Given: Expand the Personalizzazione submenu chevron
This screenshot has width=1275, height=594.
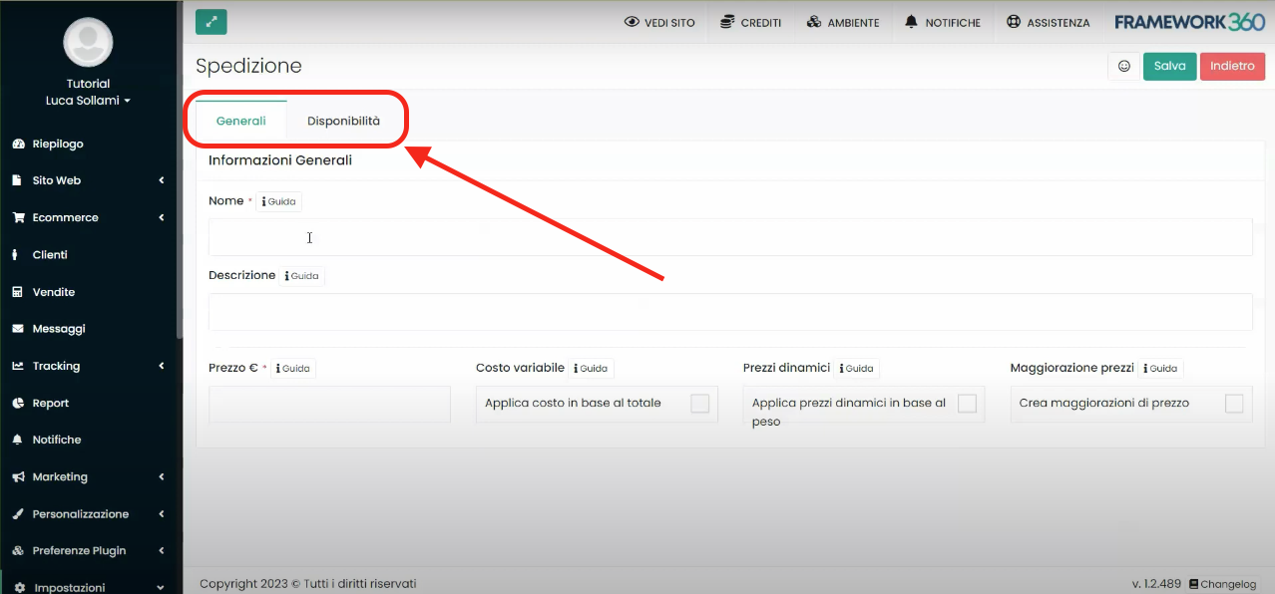Looking at the screenshot, I should [x=162, y=513].
